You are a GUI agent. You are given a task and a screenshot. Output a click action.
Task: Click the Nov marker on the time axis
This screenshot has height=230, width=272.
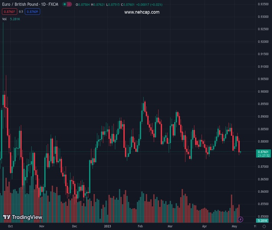pos(42,227)
